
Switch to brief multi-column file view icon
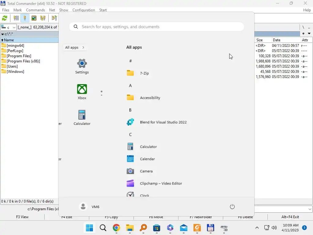click(16, 18)
